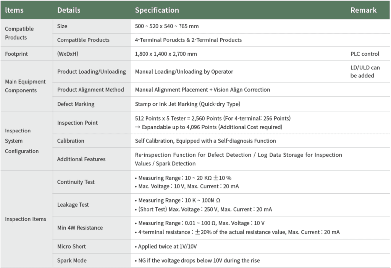Click the Micro Short detail cell
This screenshot has width=391, height=268.
tap(71, 247)
